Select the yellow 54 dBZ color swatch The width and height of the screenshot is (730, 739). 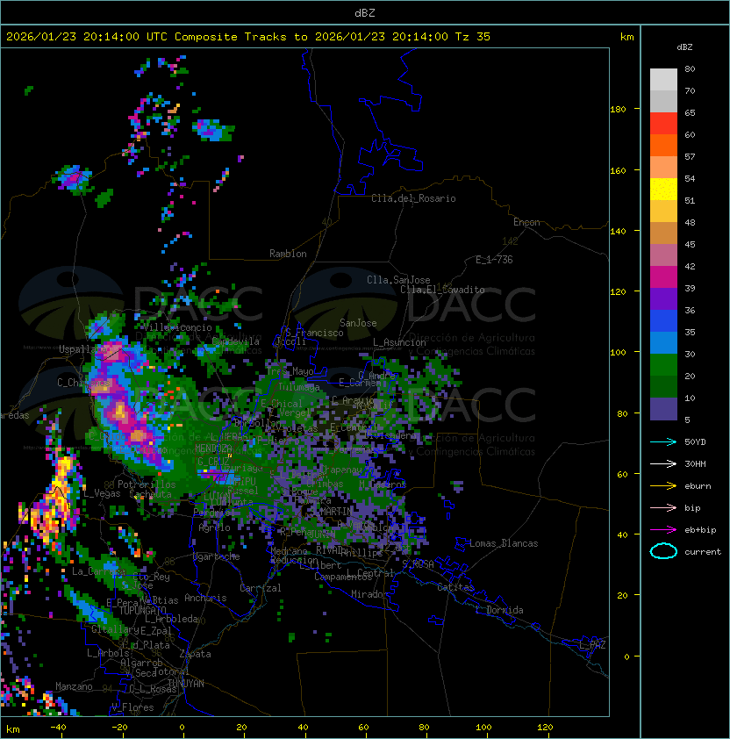click(663, 190)
